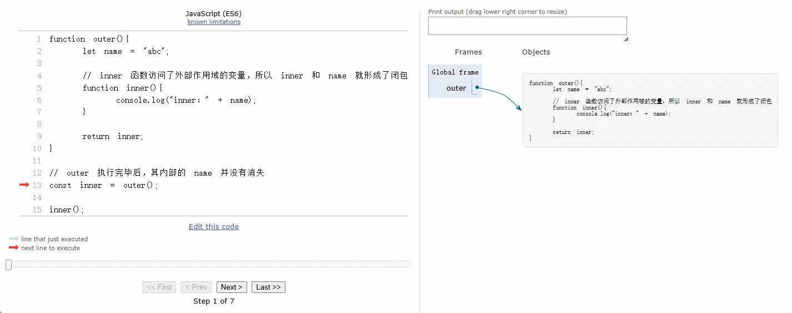
Task: Click the print output resize handle
Action: [x=625, y=39]
